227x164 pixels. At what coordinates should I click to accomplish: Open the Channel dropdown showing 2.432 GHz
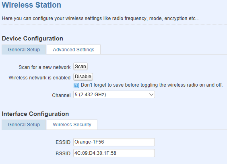tap(114, 95)
